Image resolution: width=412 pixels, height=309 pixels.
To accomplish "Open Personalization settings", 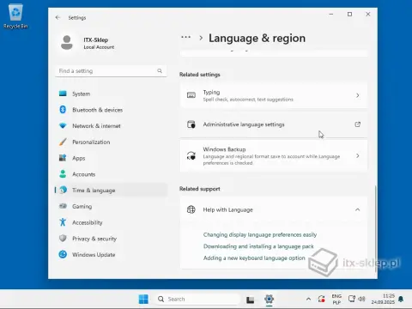I will tap(111, 142).
